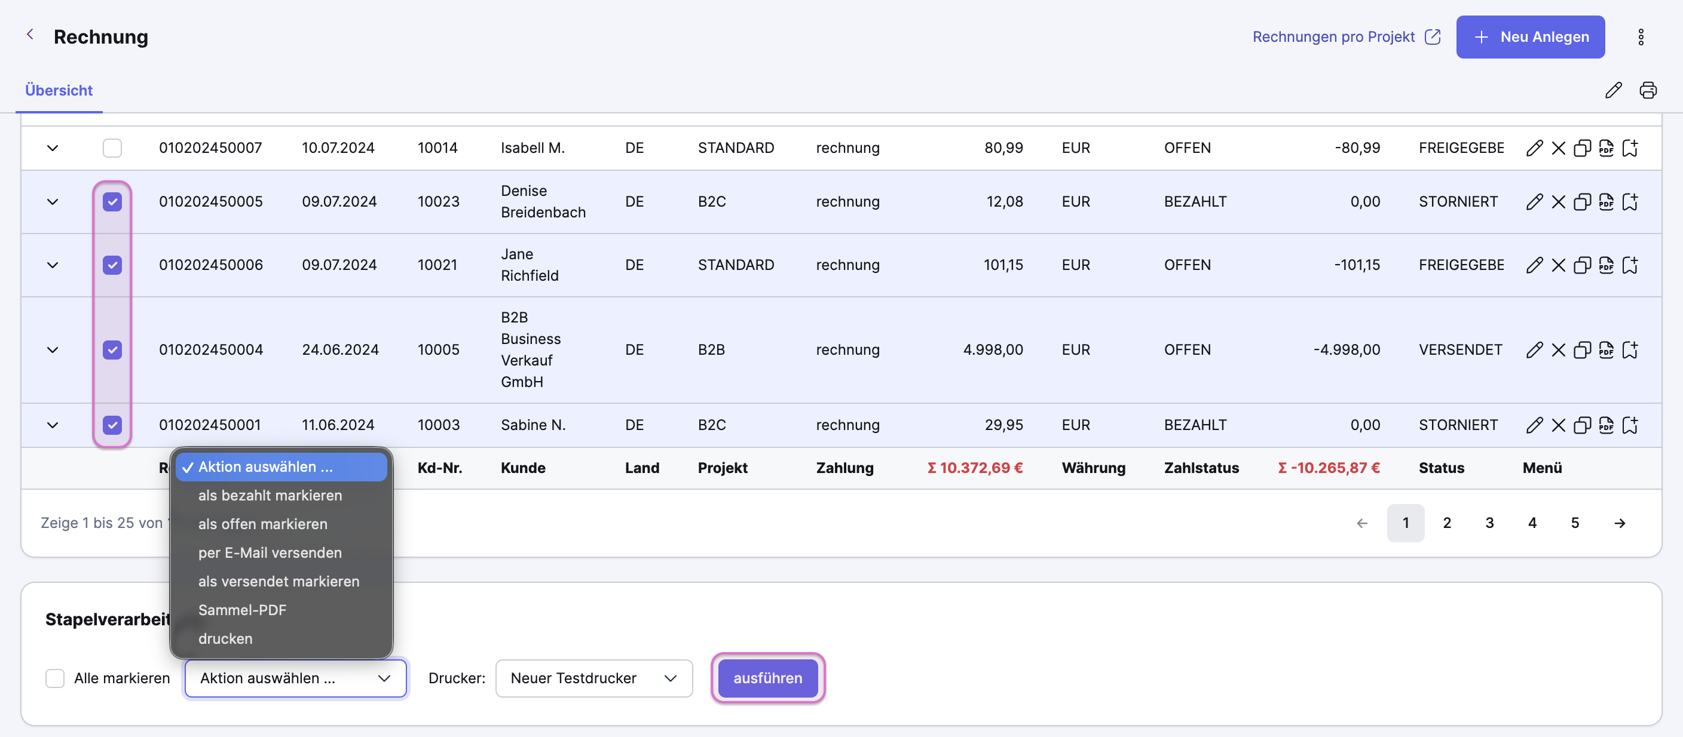
Task: Open the three-dot more options menu
Action: [x=1641, y=36]
